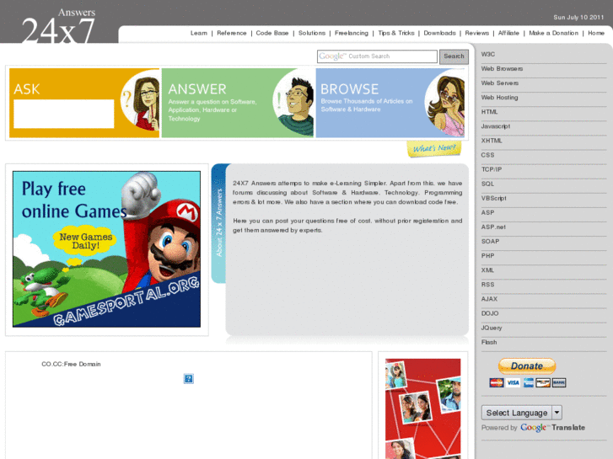The image size is (613, 459).
Task: Open Tips & Tricks page
Action: coord(396,33)
